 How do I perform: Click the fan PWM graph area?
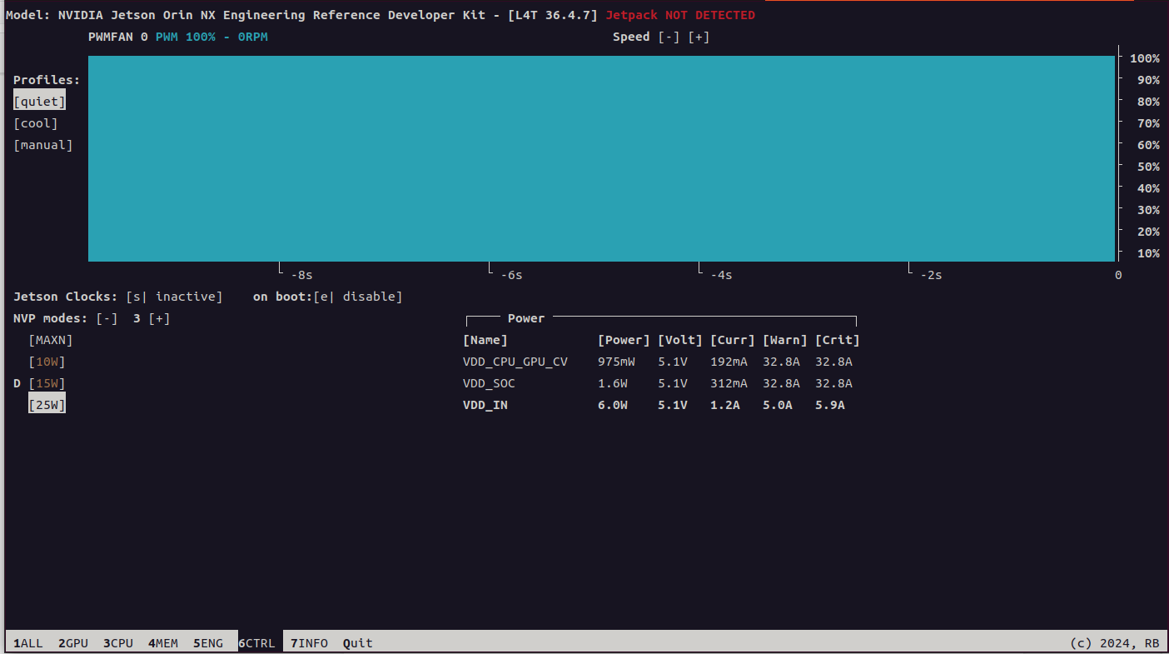[601, 158]
